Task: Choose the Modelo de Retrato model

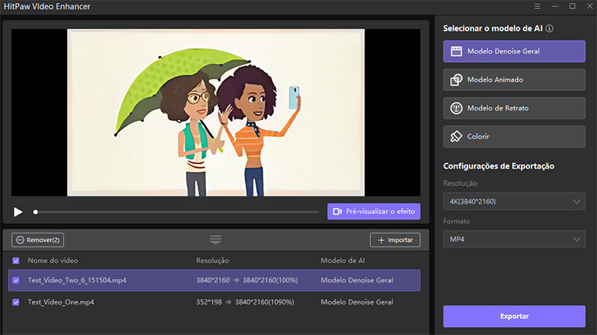Action: tap(513, 108)
